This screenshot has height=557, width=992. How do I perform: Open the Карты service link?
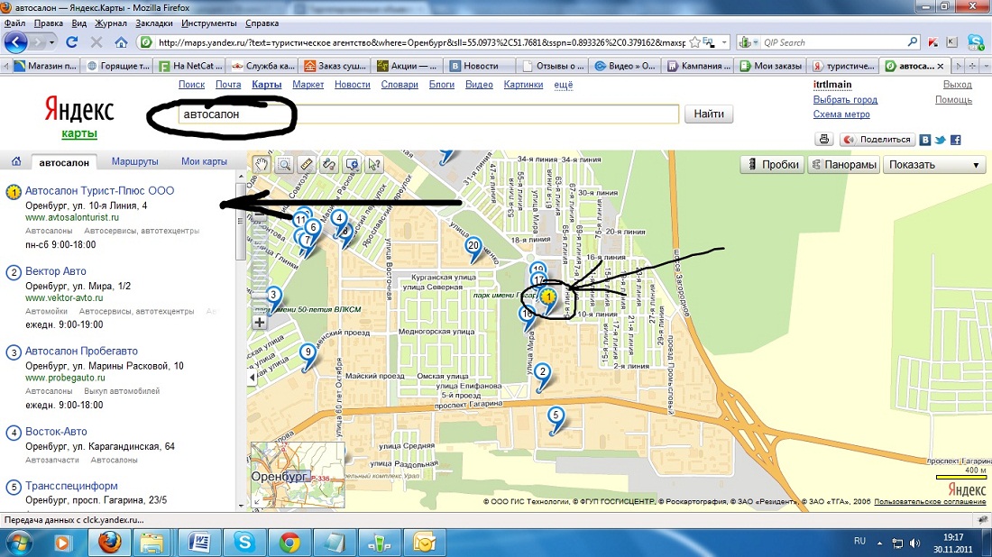[266, 85]
